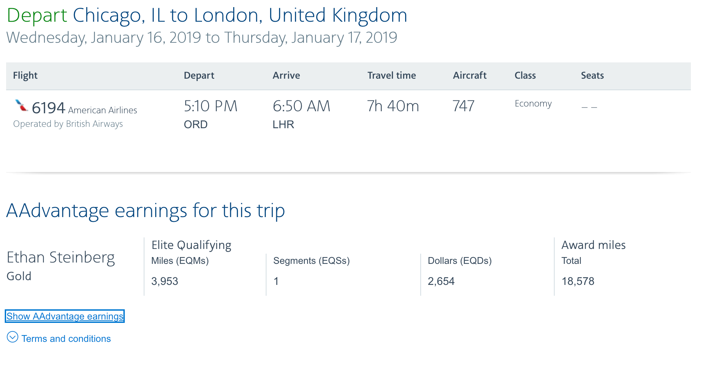Click the passenger name Ethan Steinberg
Screen dimensions: 718x369
[x=61, y=257]
